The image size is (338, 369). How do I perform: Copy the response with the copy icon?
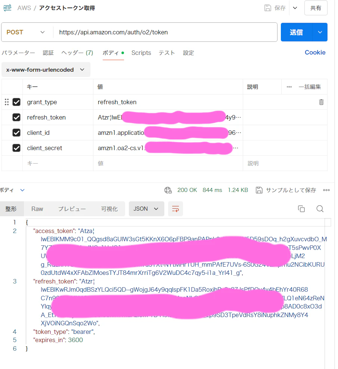(301, 209)
